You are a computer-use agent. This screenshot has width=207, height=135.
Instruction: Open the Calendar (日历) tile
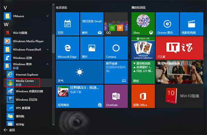[x=68, y=24]
